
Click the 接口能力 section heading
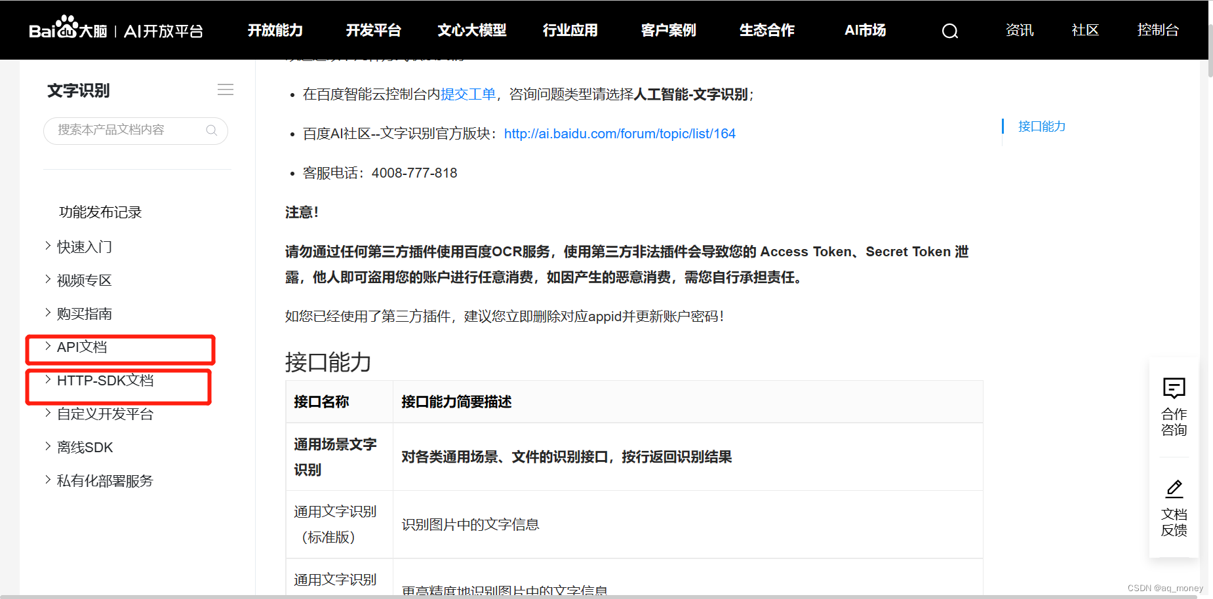(328, 362)
